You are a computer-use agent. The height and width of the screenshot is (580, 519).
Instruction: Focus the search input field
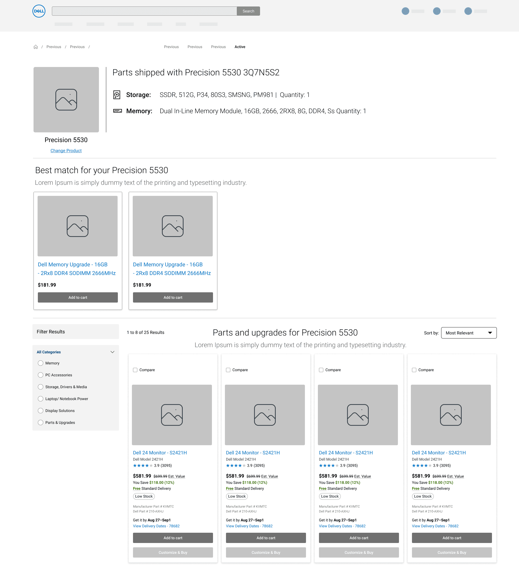click(x=145, y=11)
